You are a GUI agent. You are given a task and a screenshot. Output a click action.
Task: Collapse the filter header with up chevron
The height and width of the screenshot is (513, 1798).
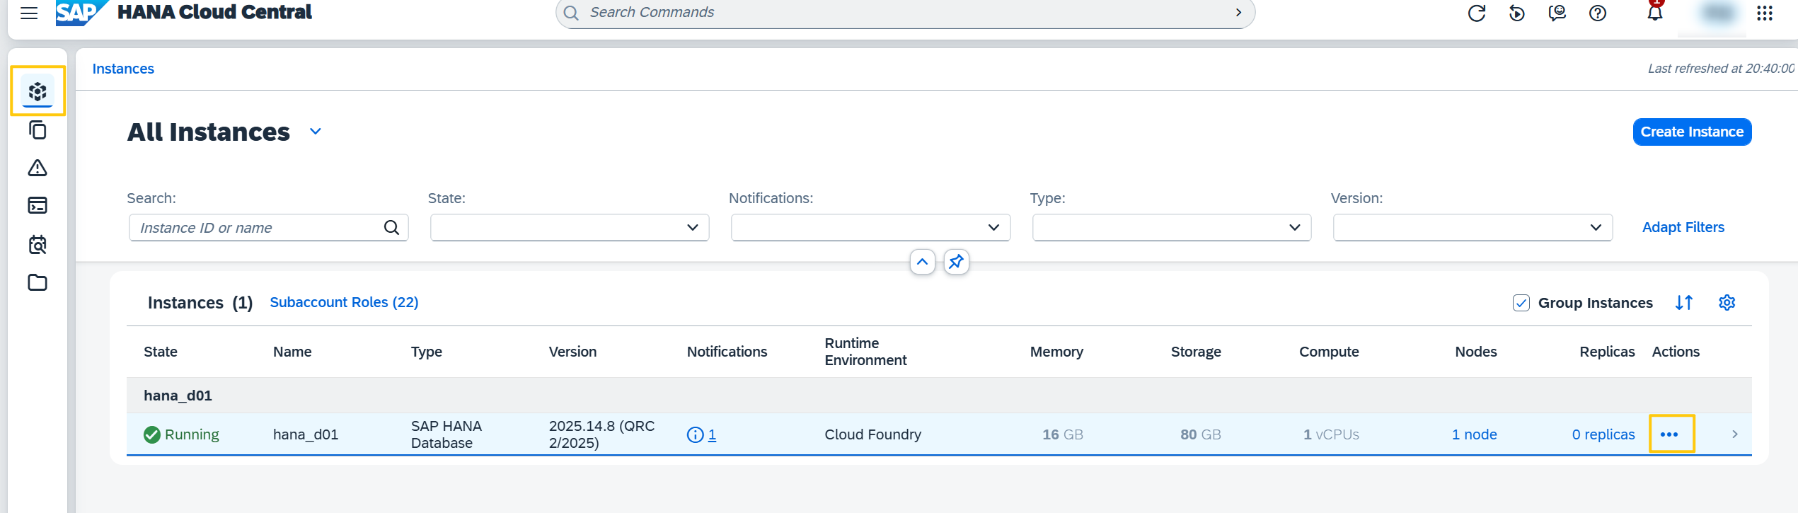point(922,262)
